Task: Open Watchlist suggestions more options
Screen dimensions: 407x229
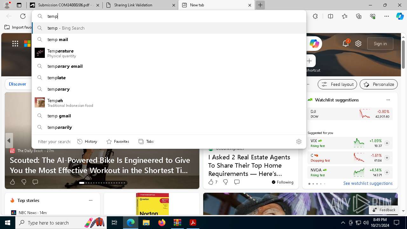Action: (388, 100)
